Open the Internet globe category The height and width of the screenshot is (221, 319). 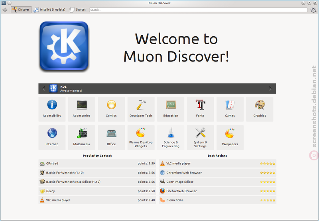pyautogui.click(x=52, y=138)
